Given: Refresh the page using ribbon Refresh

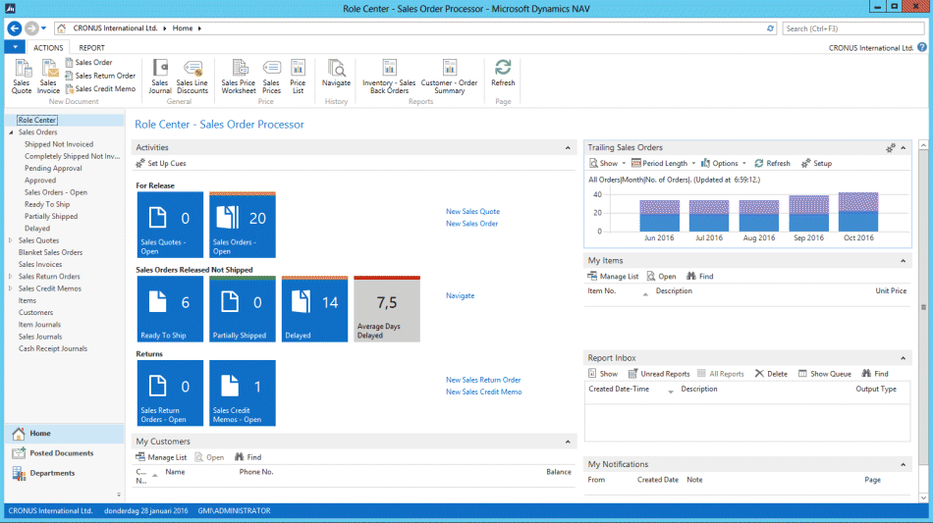Looking at the screenshot, I should (x=503, y=73).
